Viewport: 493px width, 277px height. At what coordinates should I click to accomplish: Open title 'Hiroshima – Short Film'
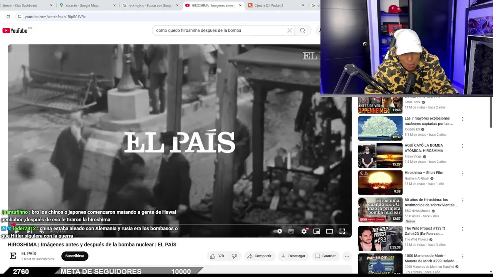424,173
